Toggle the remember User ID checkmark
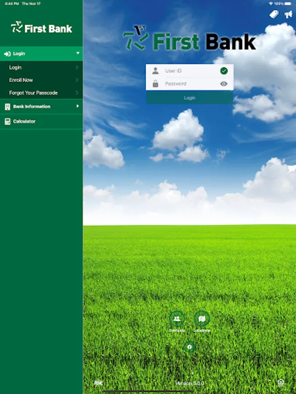The height and width of the screenshot is (394, 296). point(224,71)
